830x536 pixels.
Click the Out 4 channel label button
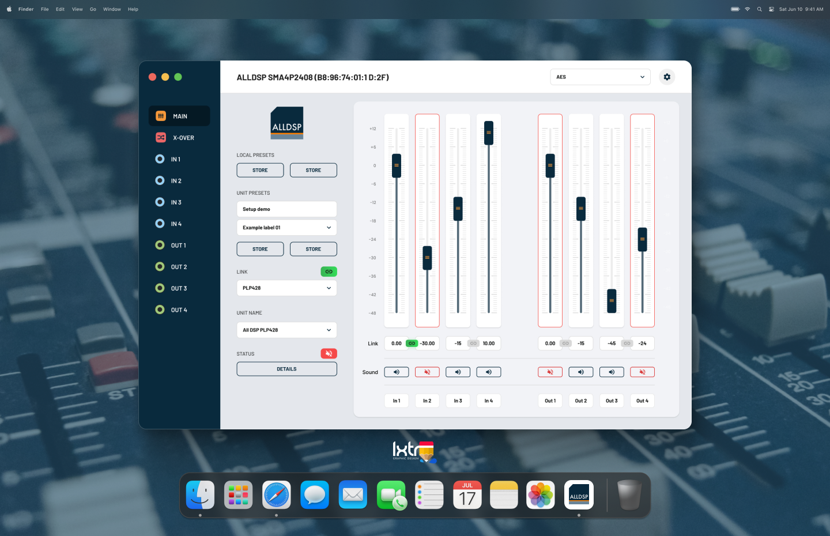coord(642,401)
